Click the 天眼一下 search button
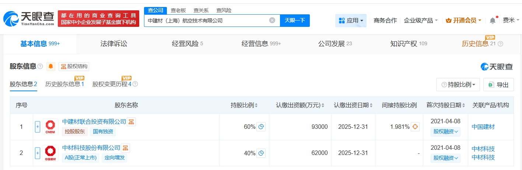The width and height of the screenshot is (522, 170). 295,21
